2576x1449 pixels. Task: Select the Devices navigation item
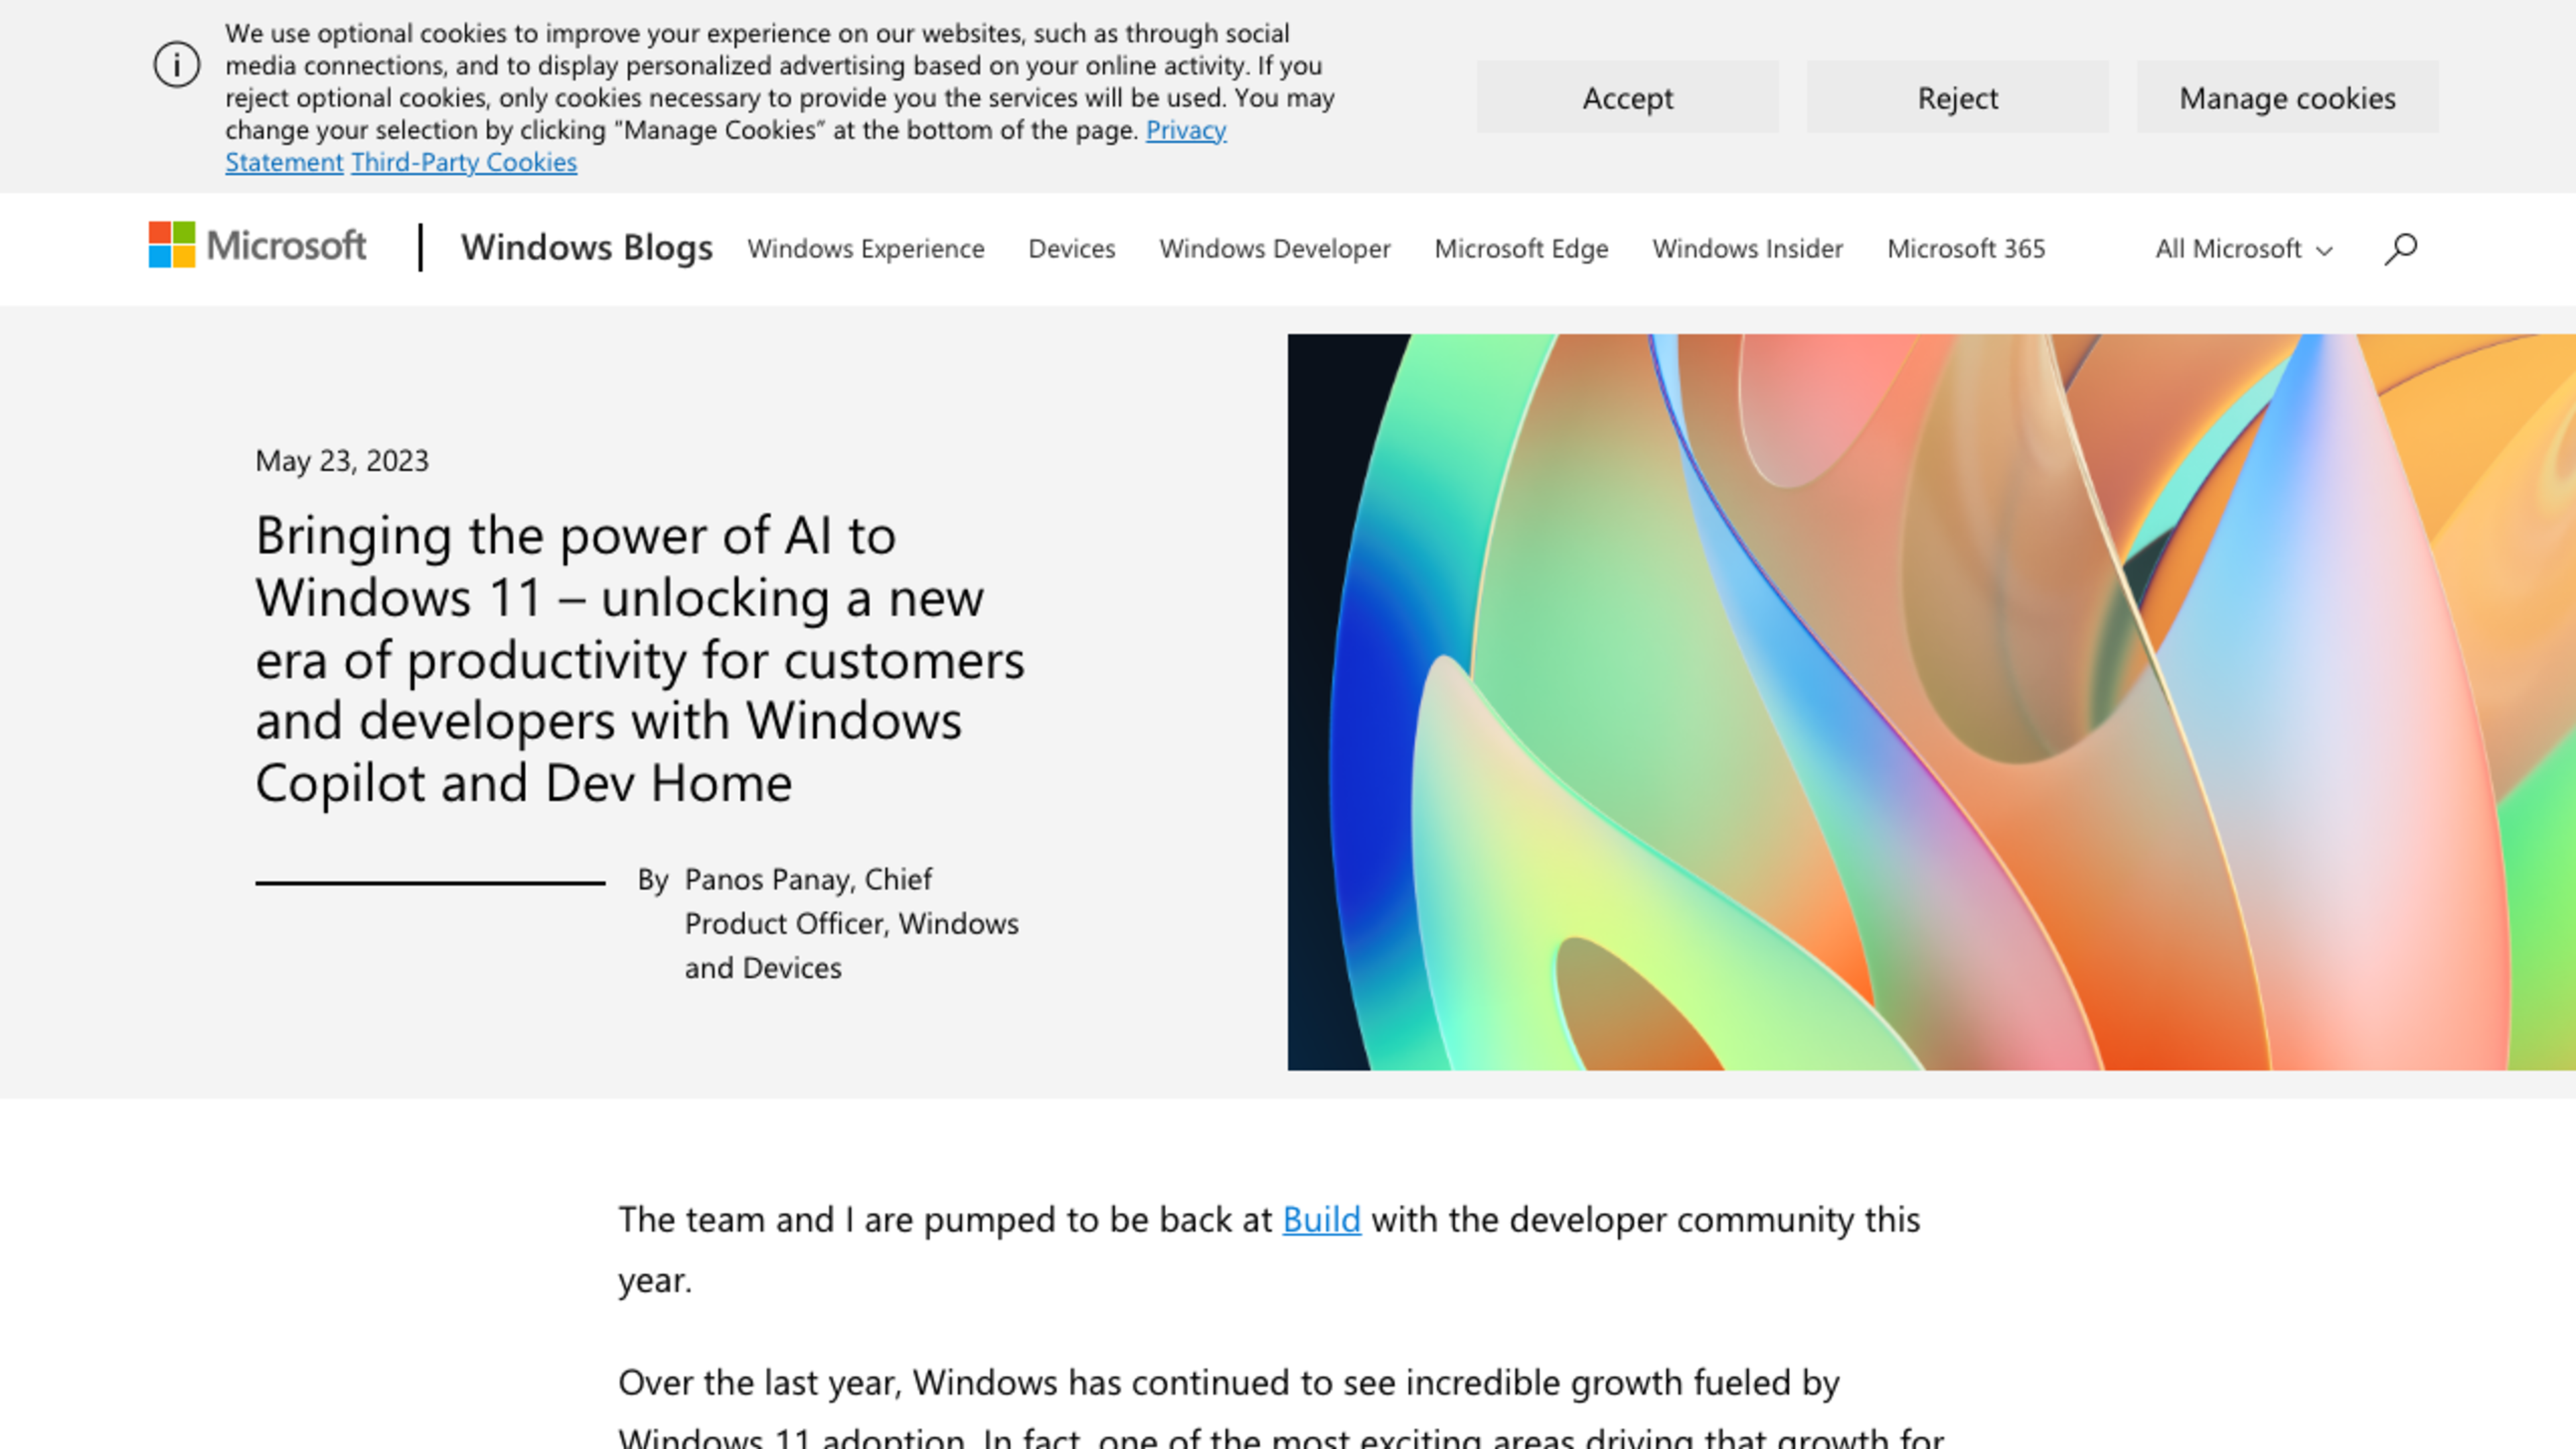[1072, 246]
